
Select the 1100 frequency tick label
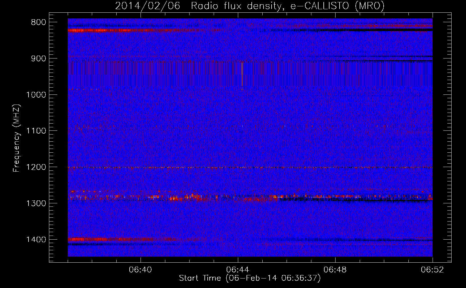tap(36, 131)
